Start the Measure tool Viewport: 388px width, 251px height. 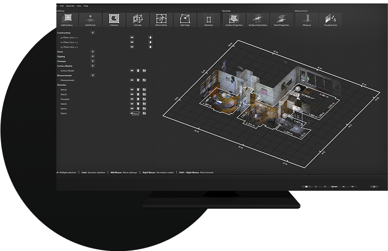pos(306,20)
